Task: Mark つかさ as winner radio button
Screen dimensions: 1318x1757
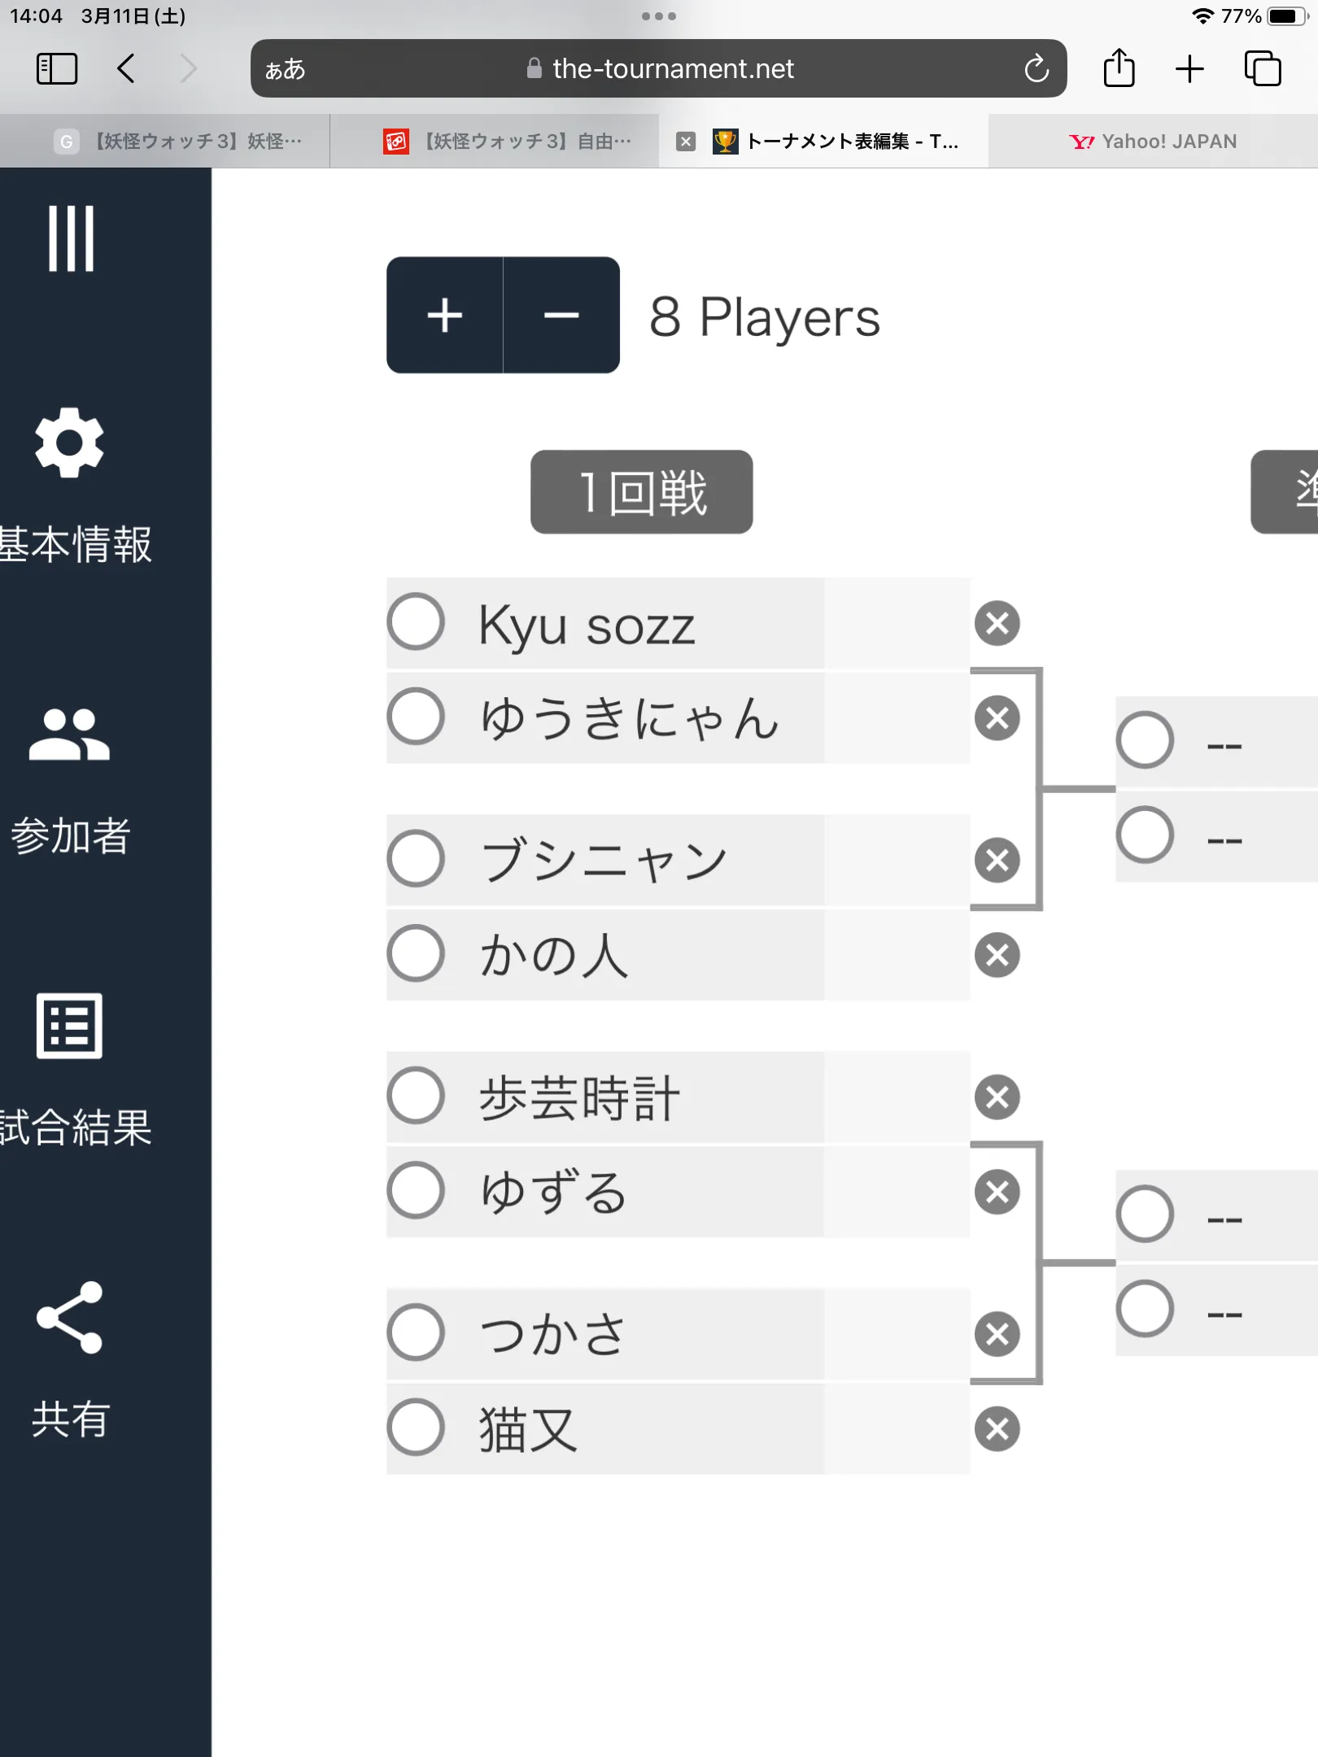Action: (416, 1332)
